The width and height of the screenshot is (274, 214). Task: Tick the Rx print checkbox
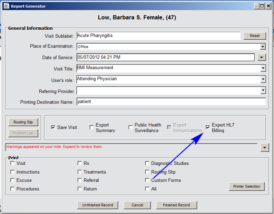coord(80,163)
